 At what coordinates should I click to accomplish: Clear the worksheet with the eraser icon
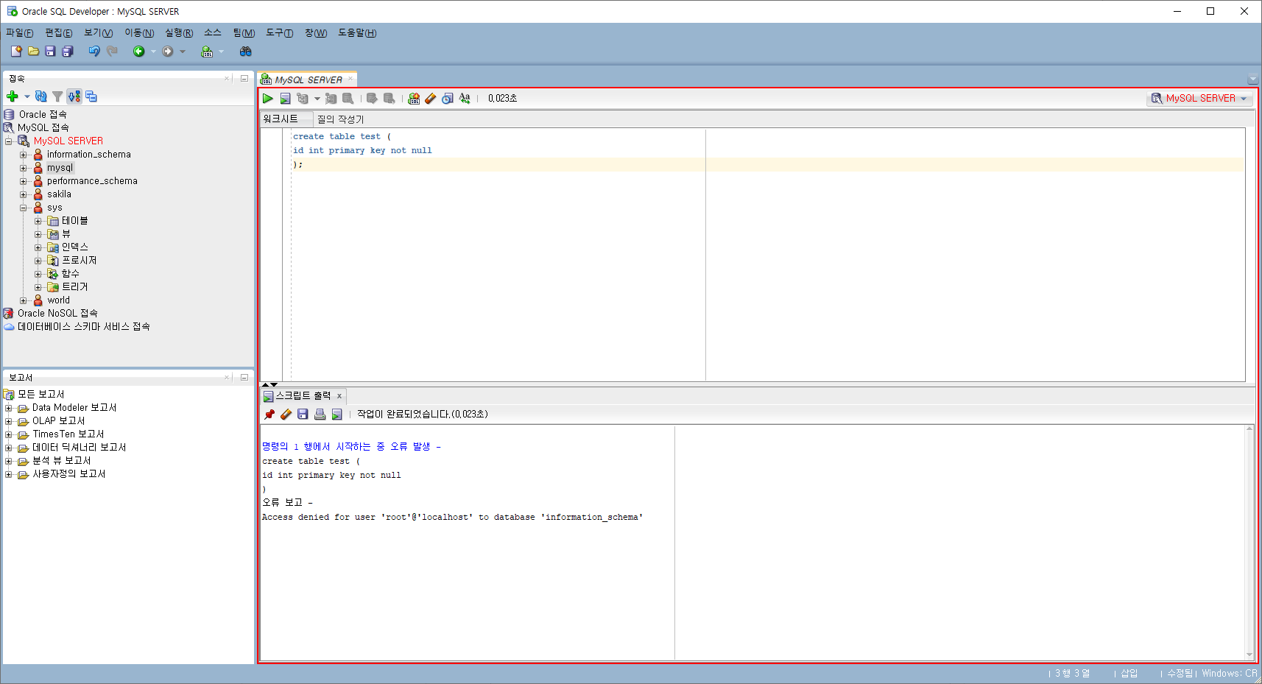click(431, 99)
